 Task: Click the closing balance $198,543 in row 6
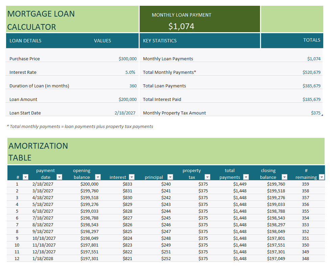(276, 218)
